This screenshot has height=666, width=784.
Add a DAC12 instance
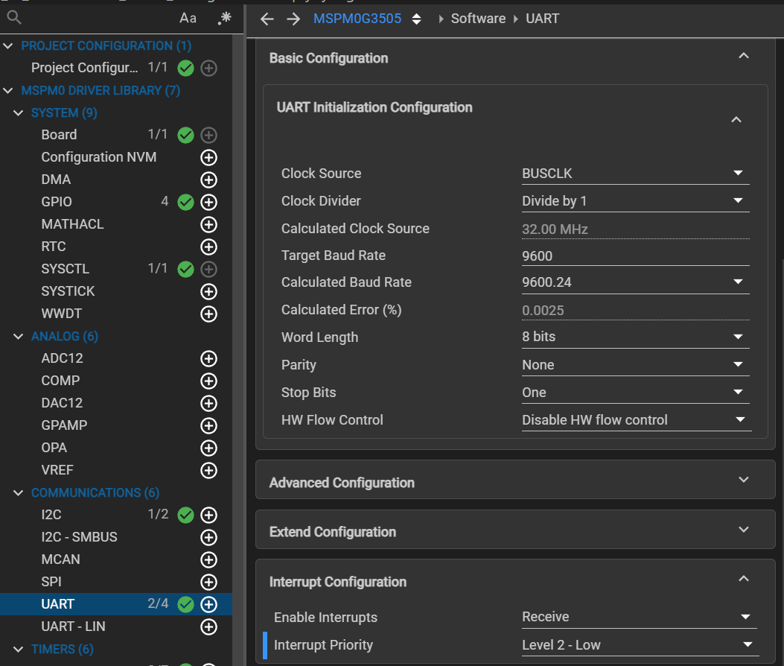point(208,403)
